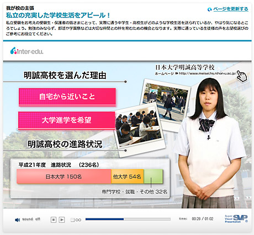Enable the loop playback checkbox
This screenshot has width=254, height=235.
(72, 220)
